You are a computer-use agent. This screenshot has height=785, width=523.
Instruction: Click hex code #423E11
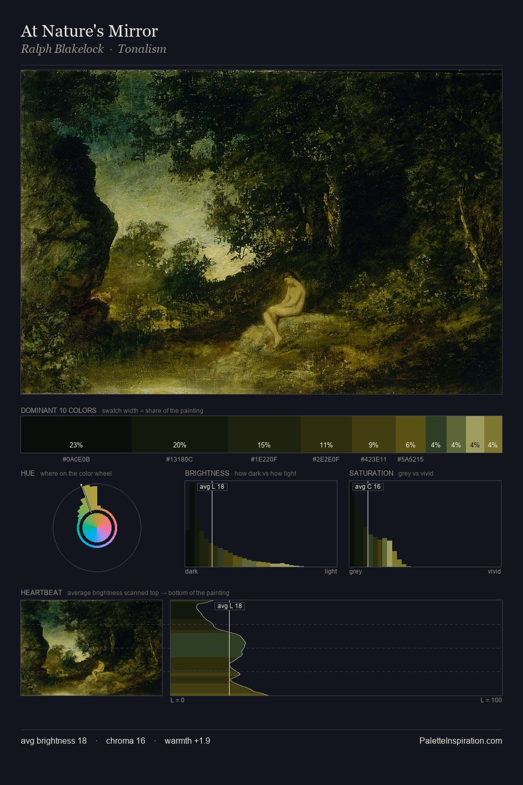[373, 459]
